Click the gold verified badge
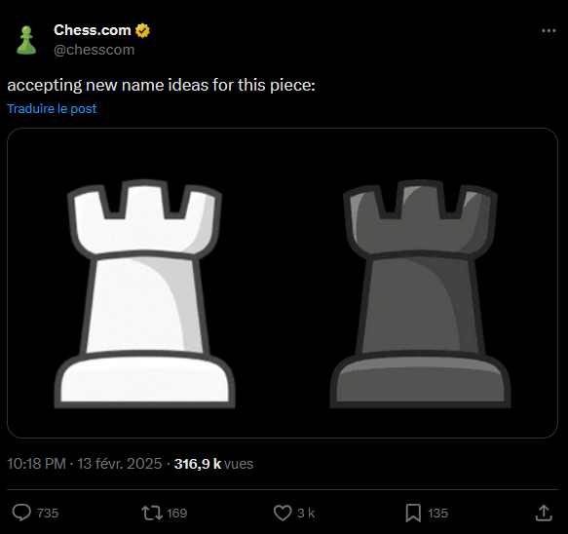 [142, 30]
